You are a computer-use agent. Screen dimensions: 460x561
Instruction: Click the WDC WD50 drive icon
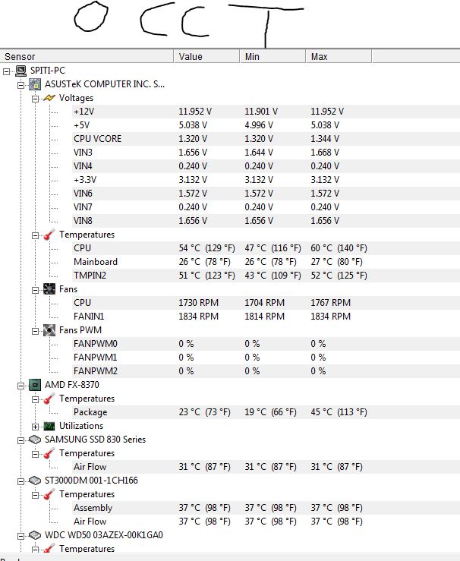pyautogui.click(x=35, y=535)
